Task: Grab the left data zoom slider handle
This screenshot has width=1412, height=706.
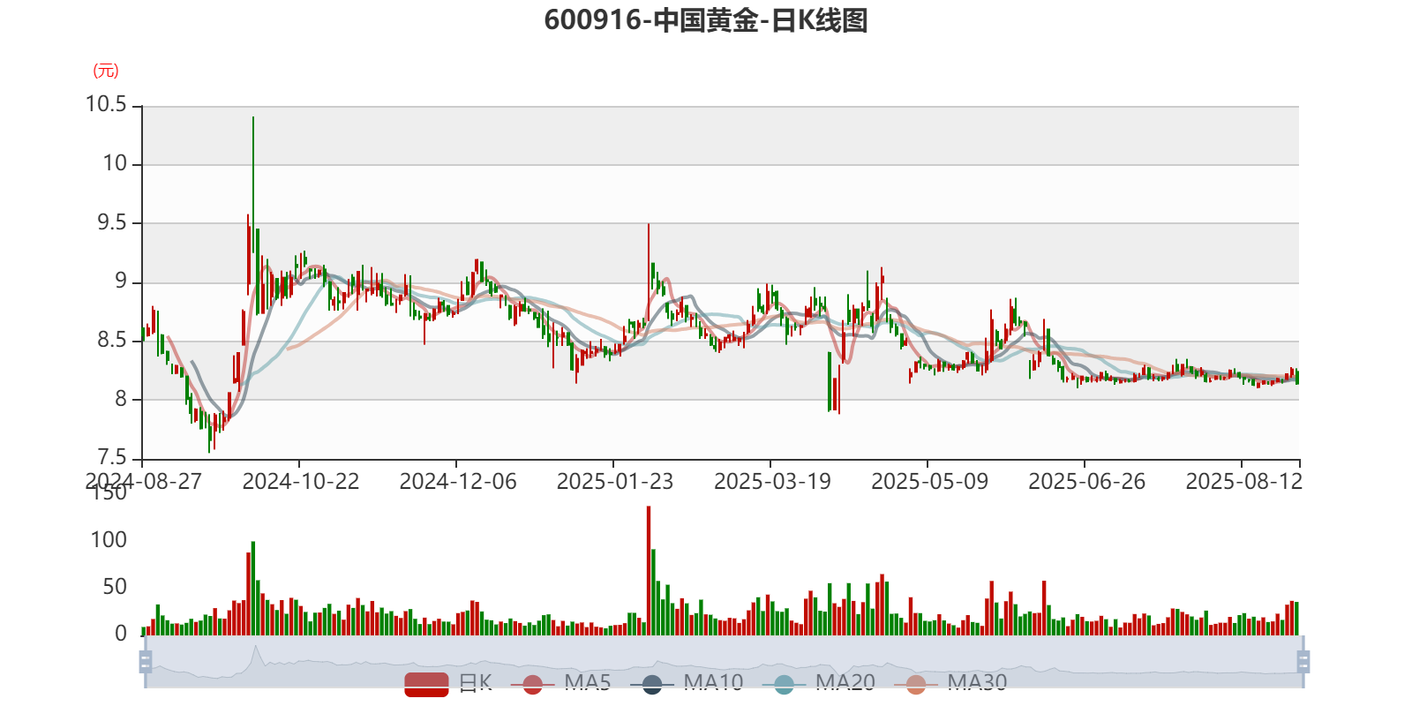Action: (x=146, y=661)
